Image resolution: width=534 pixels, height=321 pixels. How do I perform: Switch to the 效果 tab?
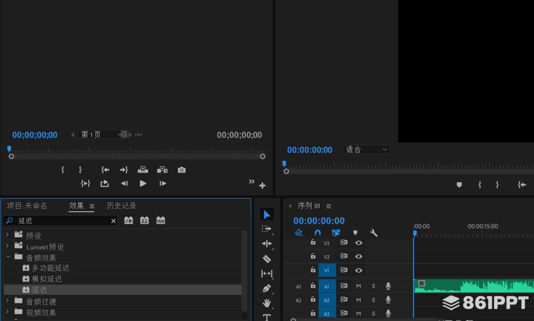76,206
